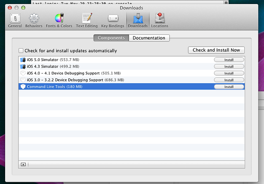Open the Text Editing preferences pane

pyautogui.click(x=87, y=21)
